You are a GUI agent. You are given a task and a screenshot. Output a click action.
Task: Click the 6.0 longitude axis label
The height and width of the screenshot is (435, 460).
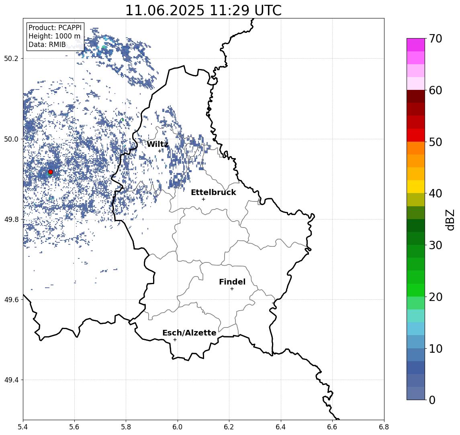click(178, 427)
